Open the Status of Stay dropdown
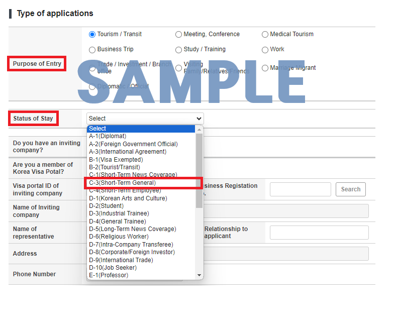 145,119
